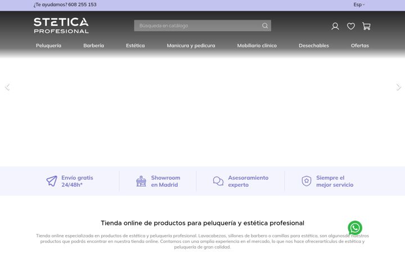The height and width of the screenshot is (253, 405).
Task: Click the shield service icon
Action: (x=307, y=181)
